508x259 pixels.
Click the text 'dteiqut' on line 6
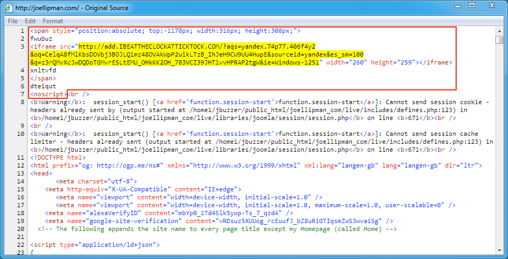tap(43, 86)
